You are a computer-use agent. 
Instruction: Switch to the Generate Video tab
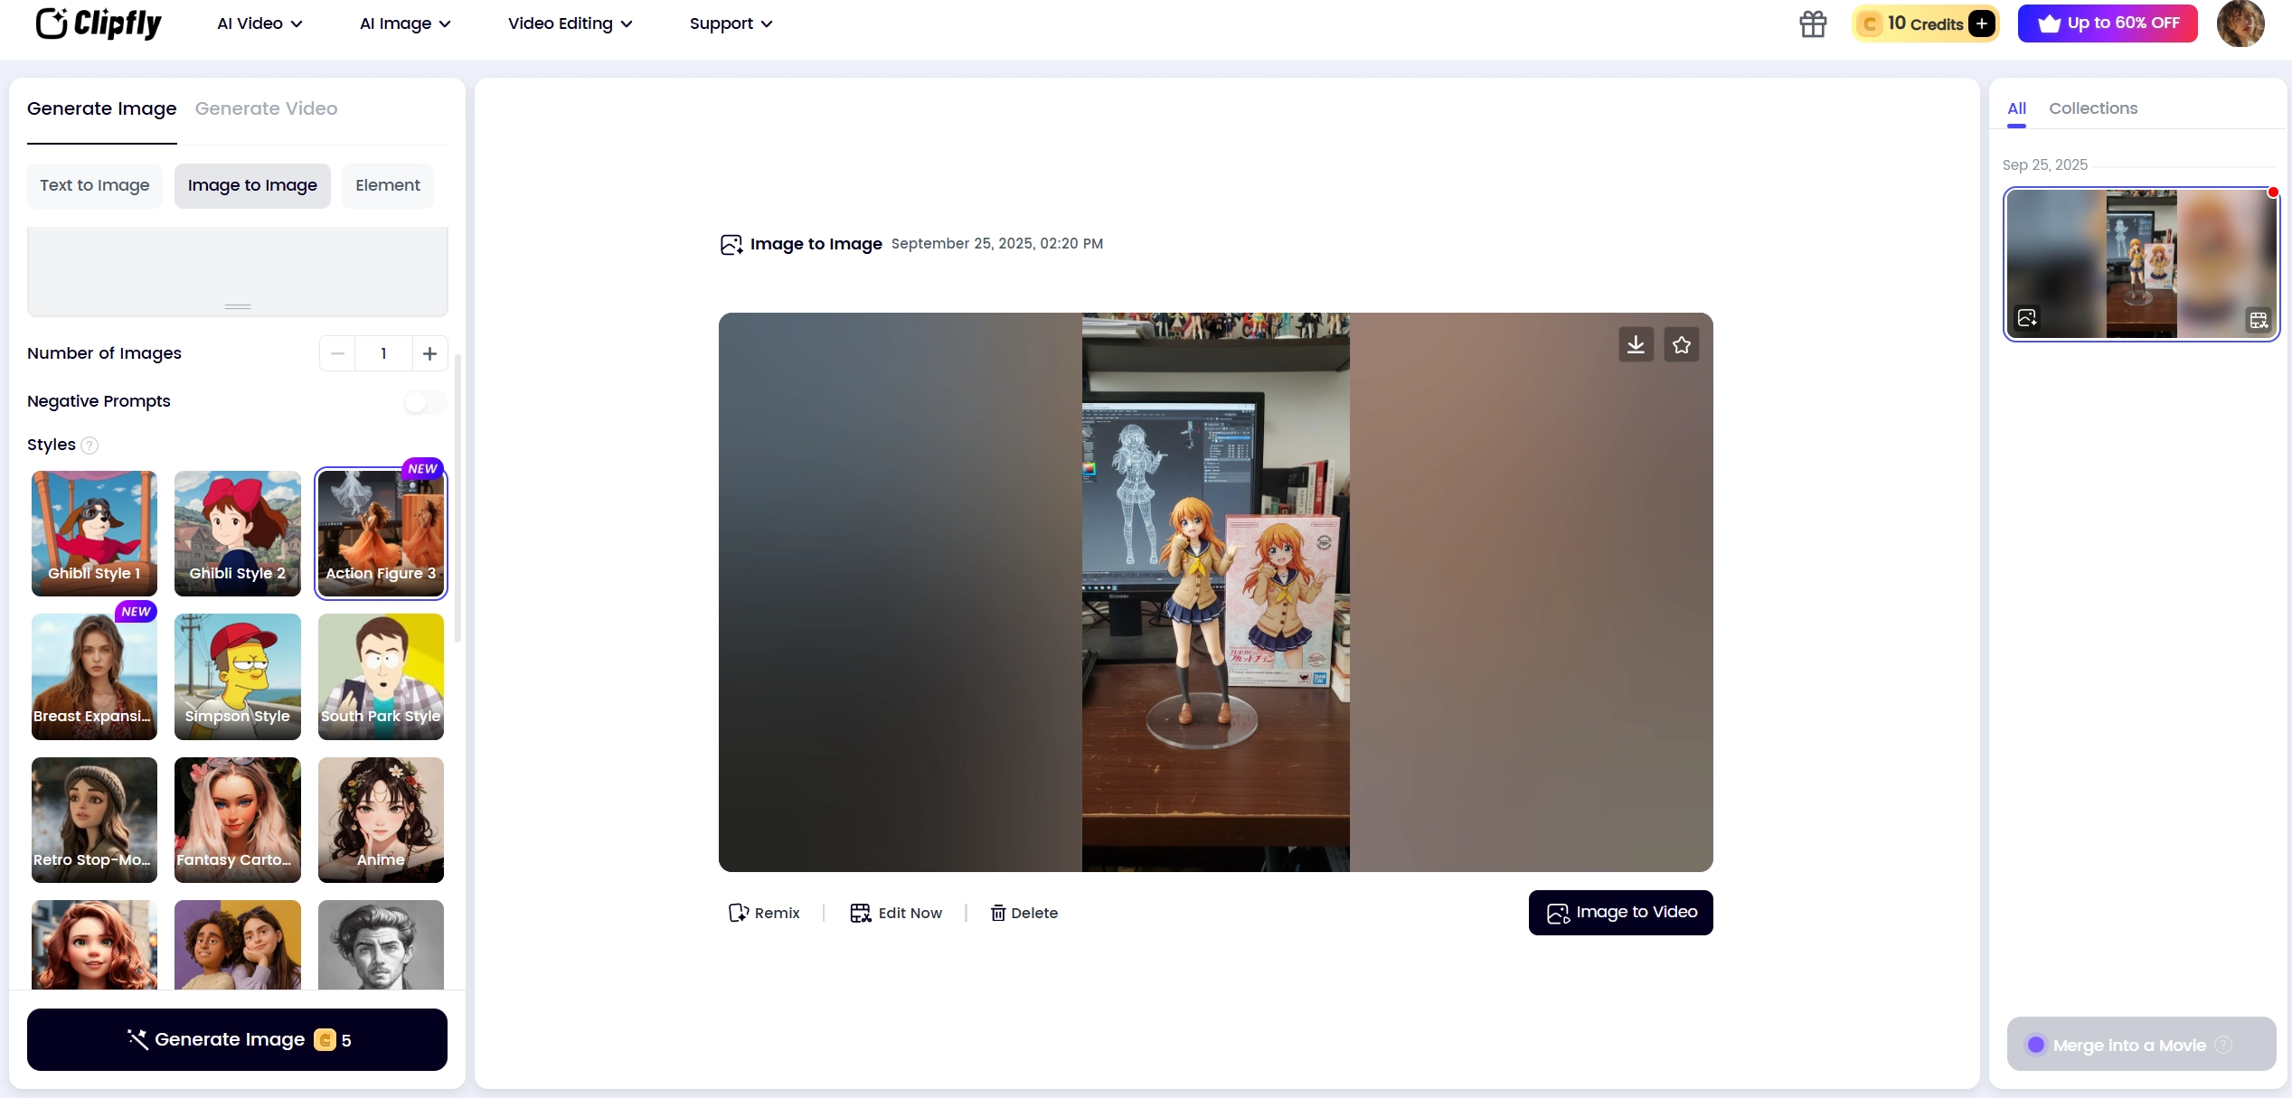266,108
